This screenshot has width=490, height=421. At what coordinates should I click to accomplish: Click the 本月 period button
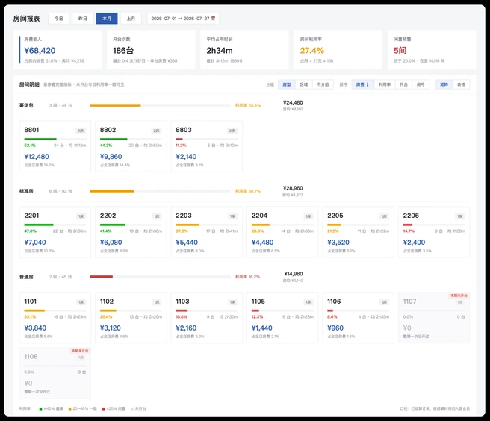coord(107,19)
